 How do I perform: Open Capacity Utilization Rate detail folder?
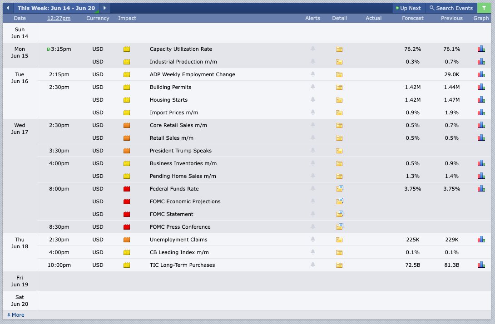[339, 49]
